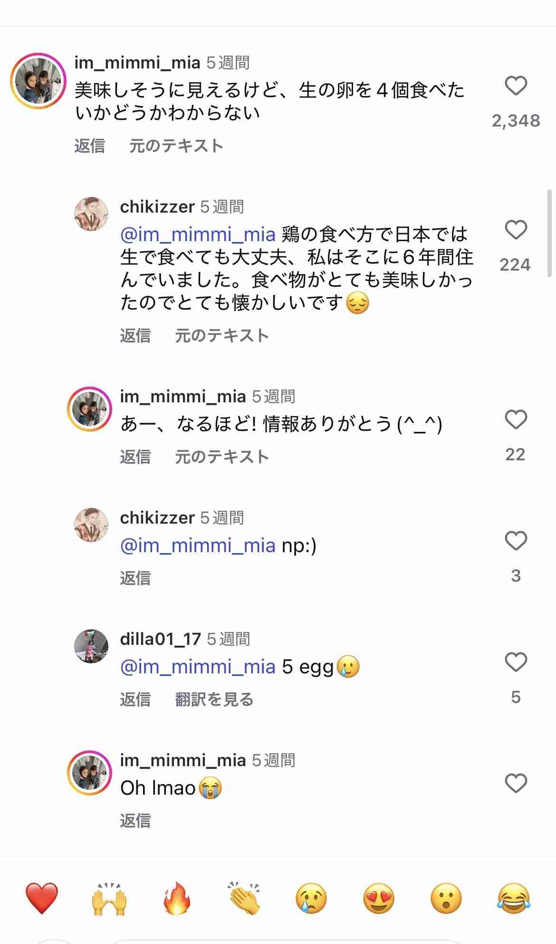Like the top comment with 2,348 likes
Image resolution: width=556 pixels, height=944 pixels.
516,86
